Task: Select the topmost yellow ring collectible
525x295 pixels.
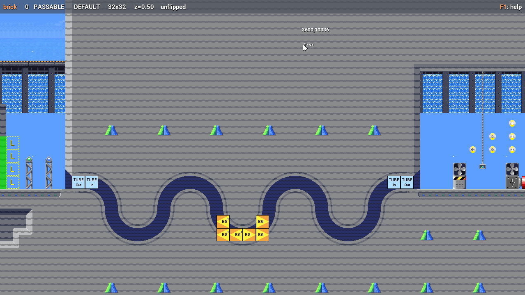Action: tap(512, 123)
